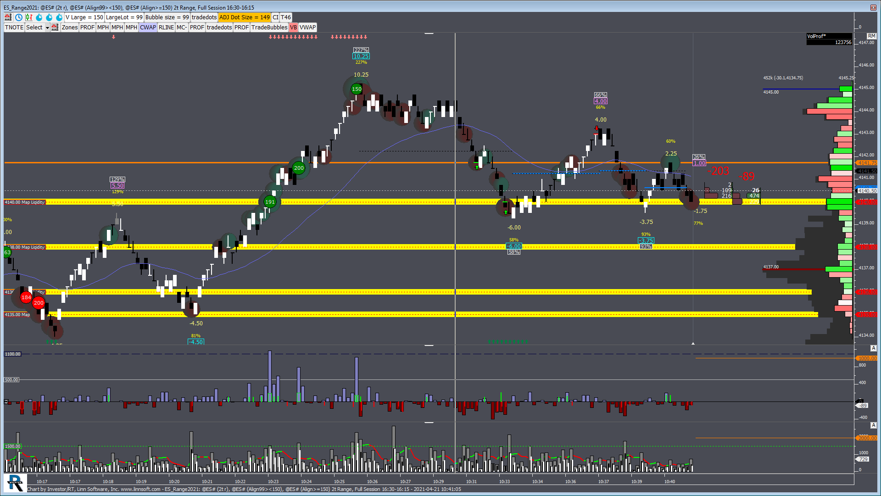This screenshot has height=496, width=881.
Task: Toggle the T46 button
Action: point(286,17)
